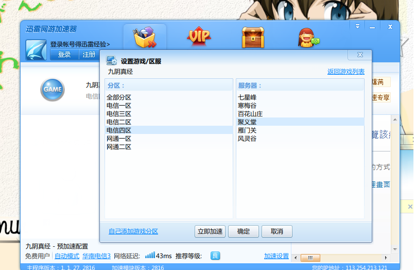Screen dimensions: 415x270
Task: Click the recommended level 良 badge
Action: [215, 256]
